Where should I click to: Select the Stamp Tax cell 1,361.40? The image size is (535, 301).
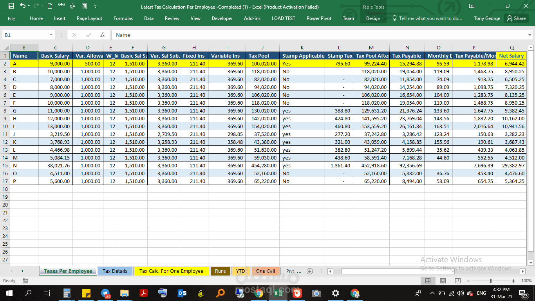[x=339, y=165]
